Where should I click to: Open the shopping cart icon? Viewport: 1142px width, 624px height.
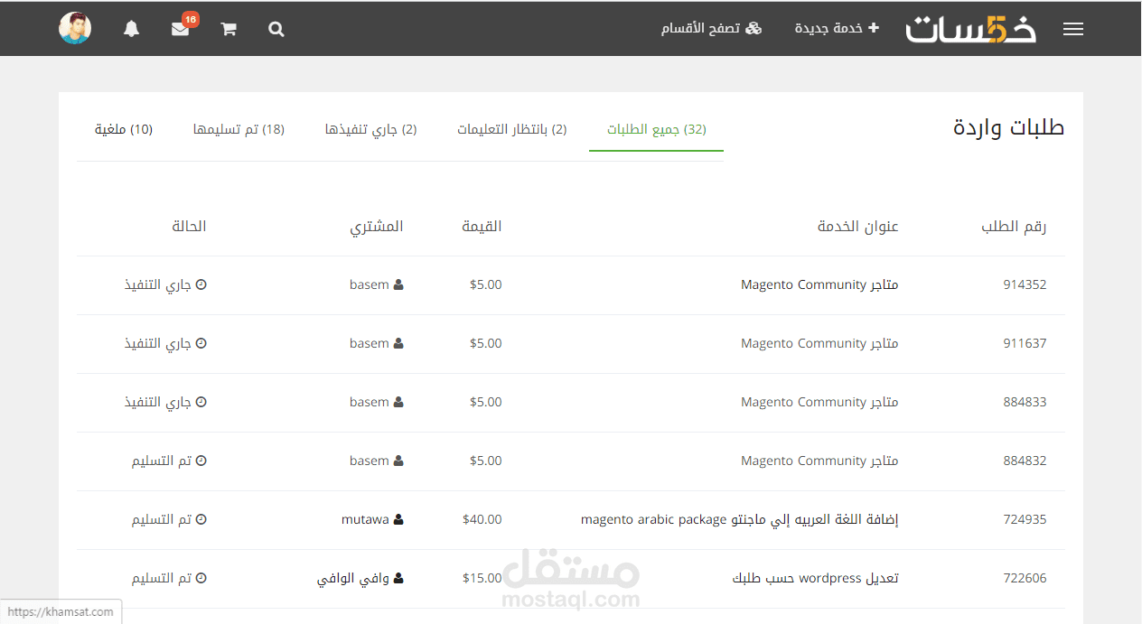pos(229,29)
